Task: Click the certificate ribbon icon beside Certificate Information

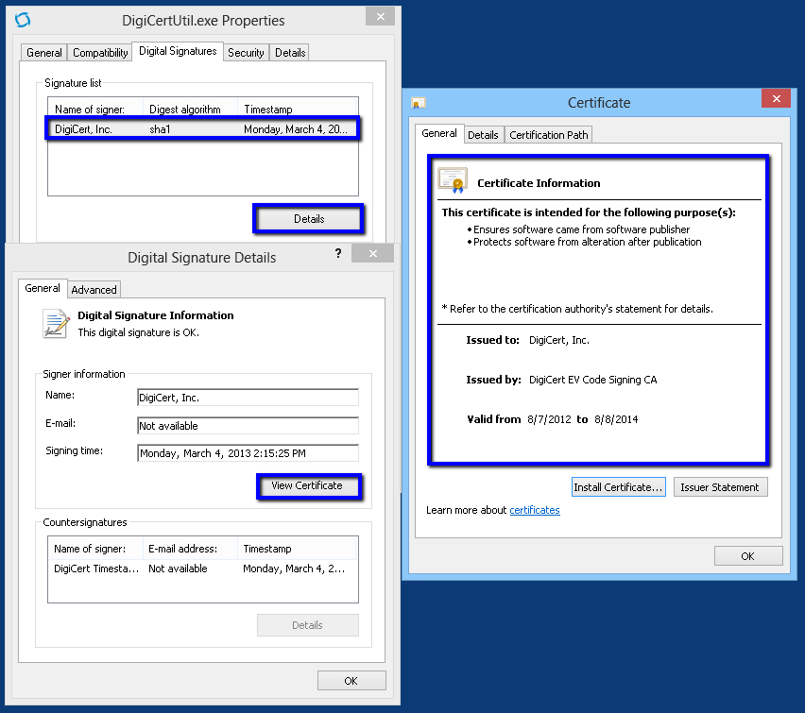Action: [x=453, y=180]
